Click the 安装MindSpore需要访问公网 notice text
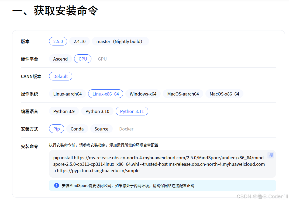 pos(128,186)
